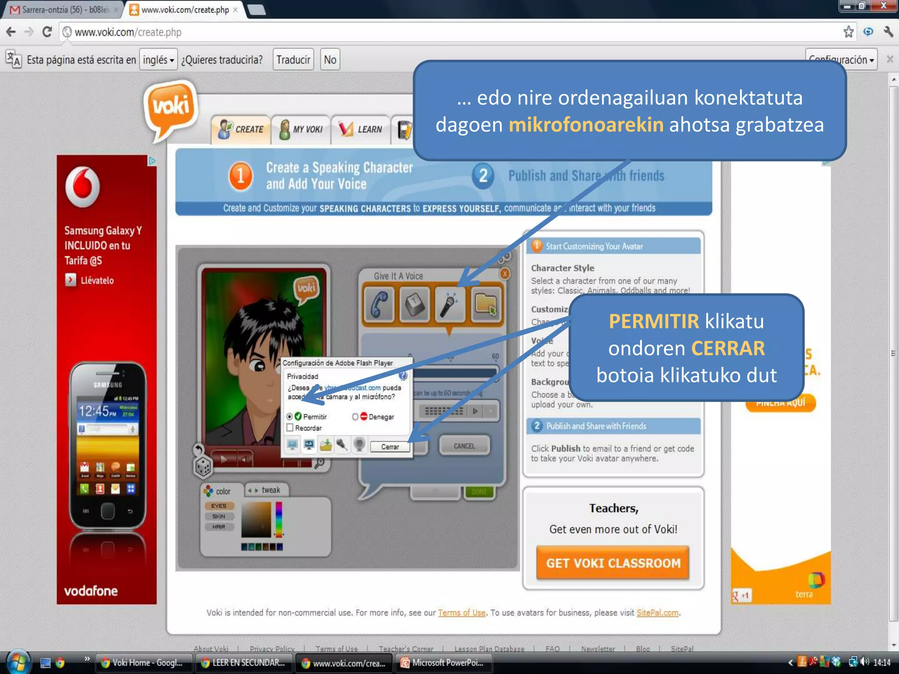The height and width of the screenshot is (674, 899).
Task: Open Flash microphone settings tab icon
Action: coord(342,445)
